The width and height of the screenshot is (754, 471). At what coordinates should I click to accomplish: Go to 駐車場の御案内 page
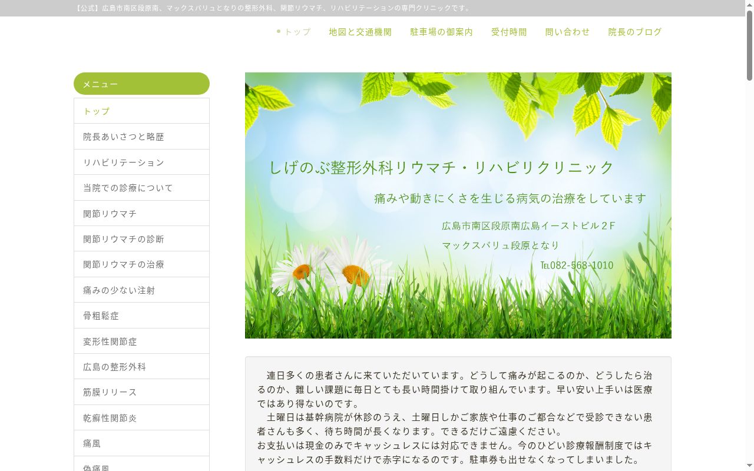pyautogui.click(x=441, y=32)
